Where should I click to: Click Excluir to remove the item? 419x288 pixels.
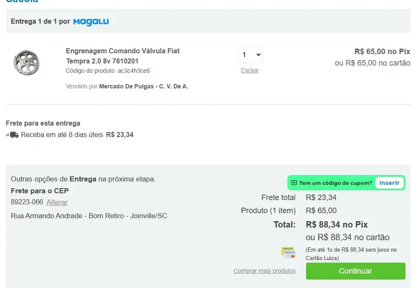point(250,70)
